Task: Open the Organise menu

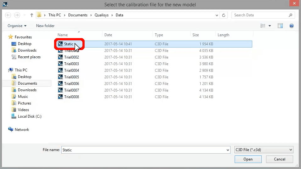Action: [x=17, y=26]
